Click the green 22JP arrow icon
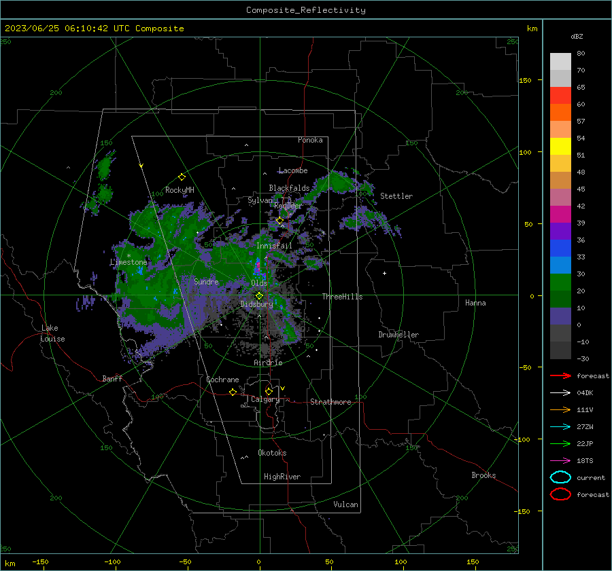This screenshot has width=612, height=571. (560, 443)
